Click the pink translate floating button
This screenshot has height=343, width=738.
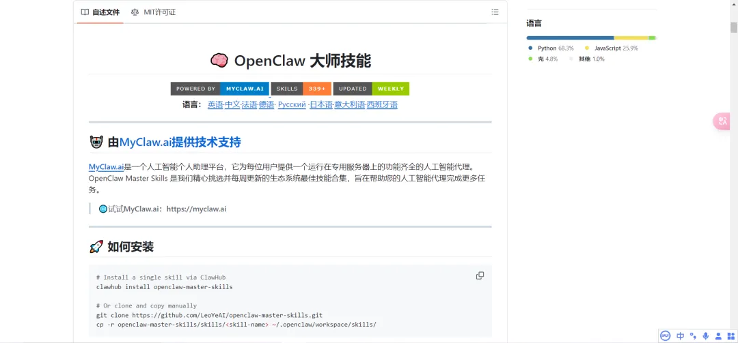click(722, 121)
